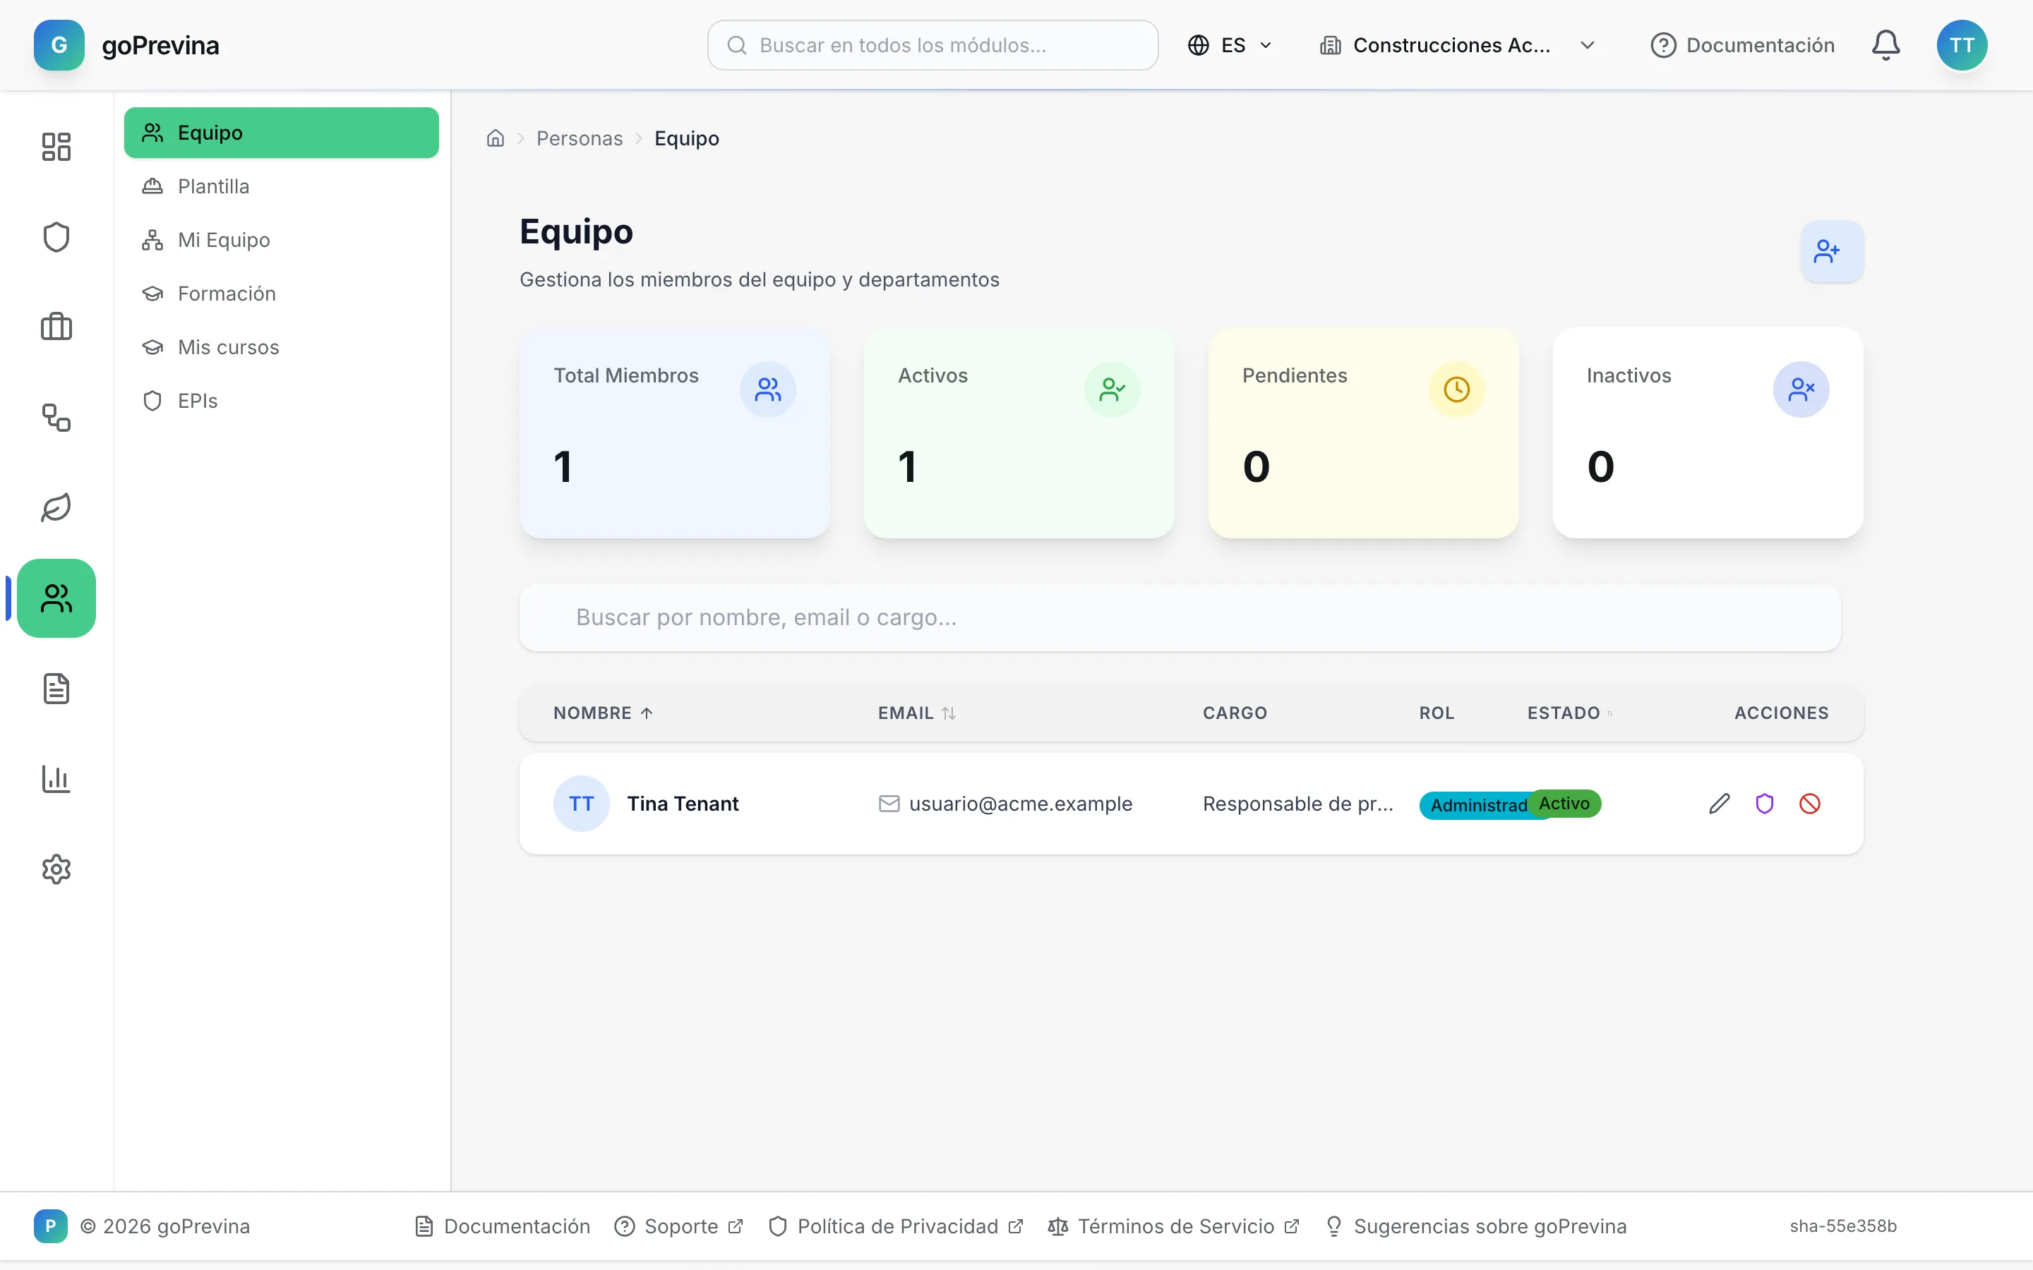The width and height of the screenshot is (2033, 1270).
Task: Select the people module icon in sidebar
Action: coord(56,598)
